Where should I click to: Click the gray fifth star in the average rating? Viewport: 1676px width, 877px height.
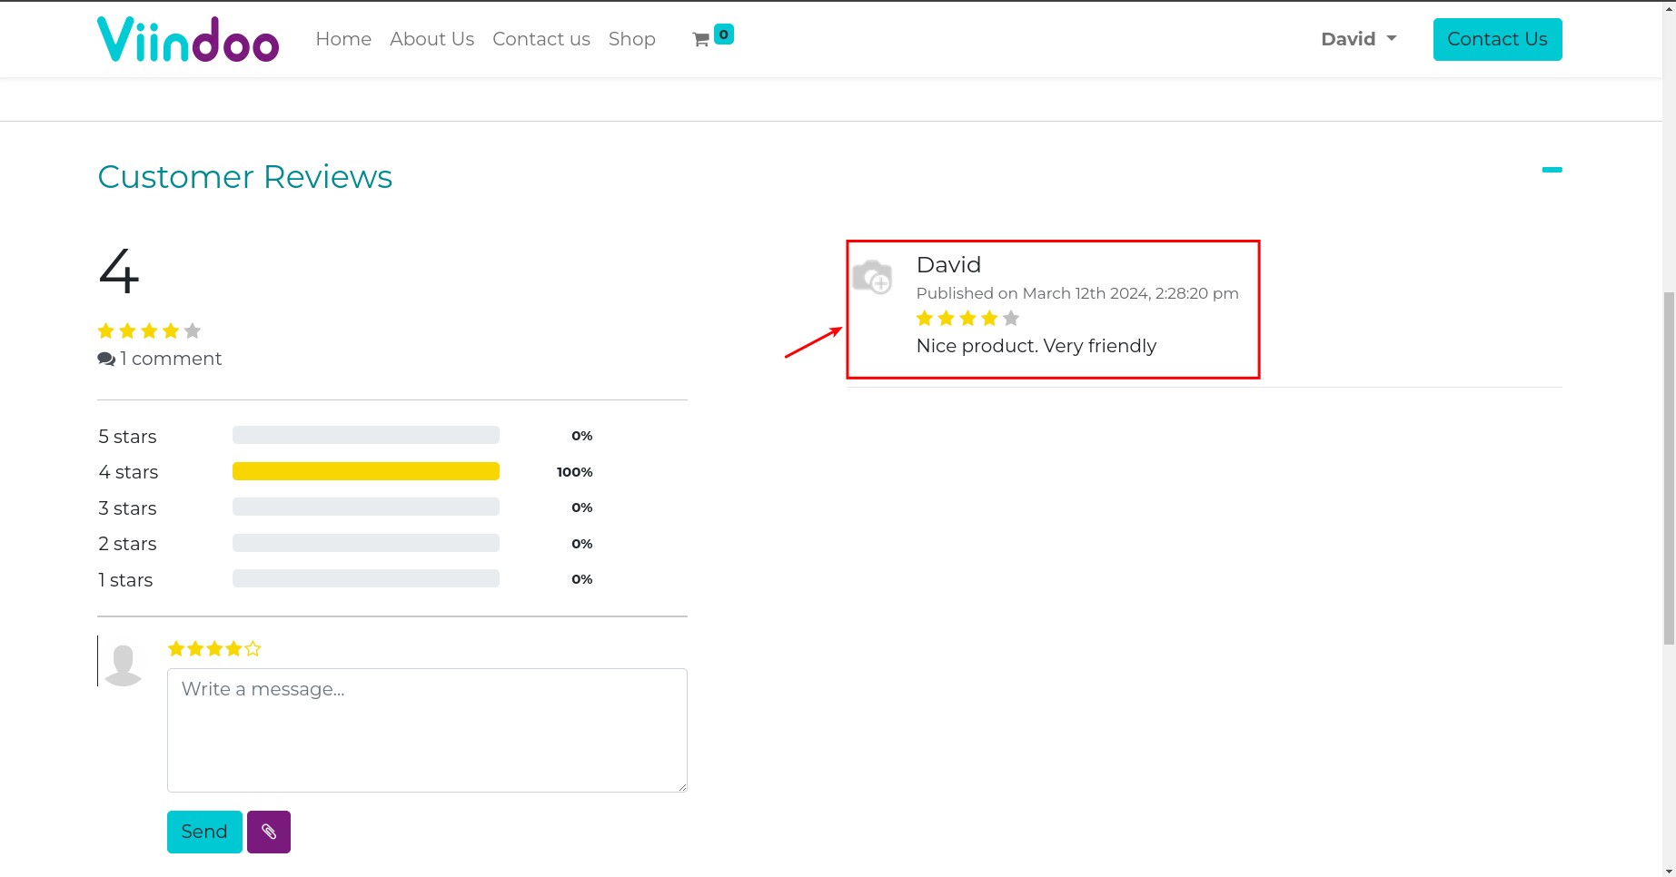pyautogui.click(x=192, y=330)
